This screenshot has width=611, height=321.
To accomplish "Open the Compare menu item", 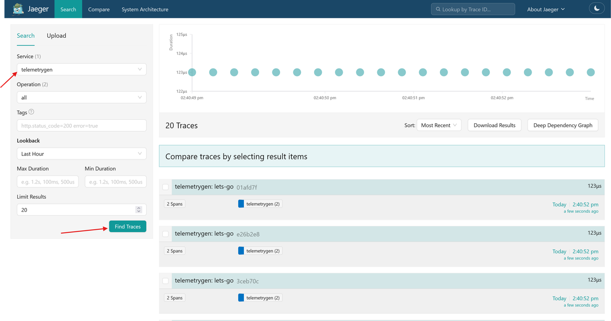I will pyautogui.click(x=99, y=9).
